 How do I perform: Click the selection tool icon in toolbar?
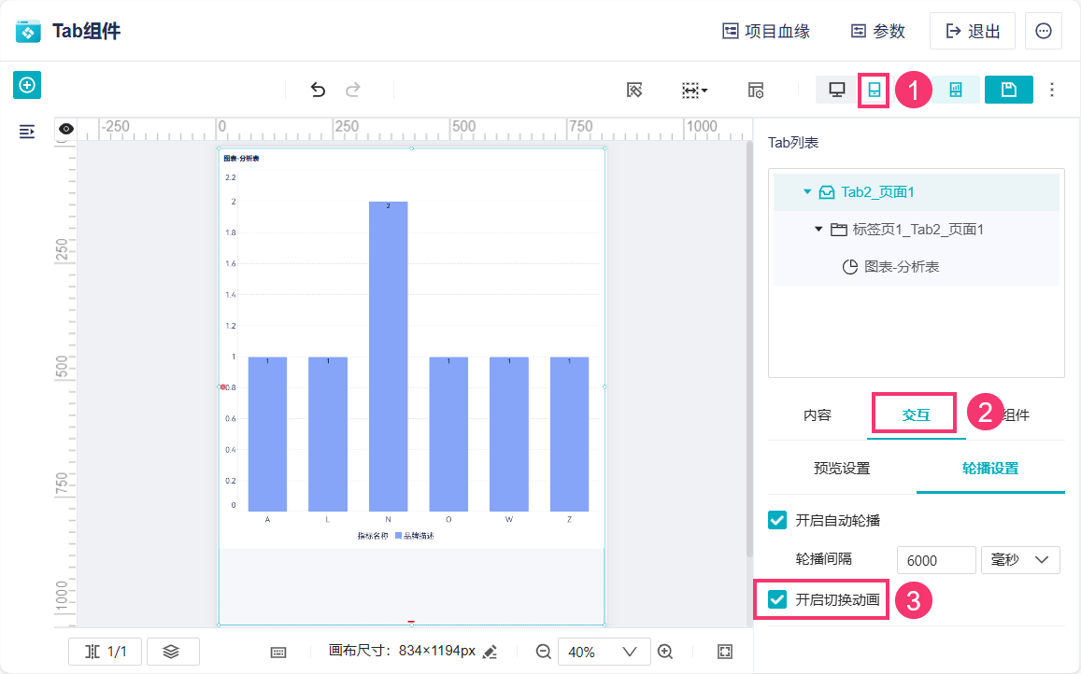coord(634,90)
